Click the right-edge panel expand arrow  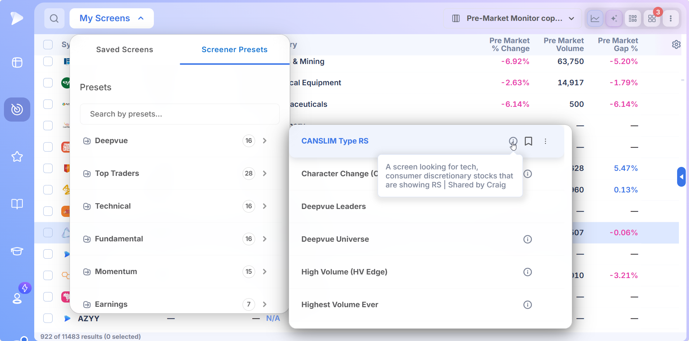681,177
